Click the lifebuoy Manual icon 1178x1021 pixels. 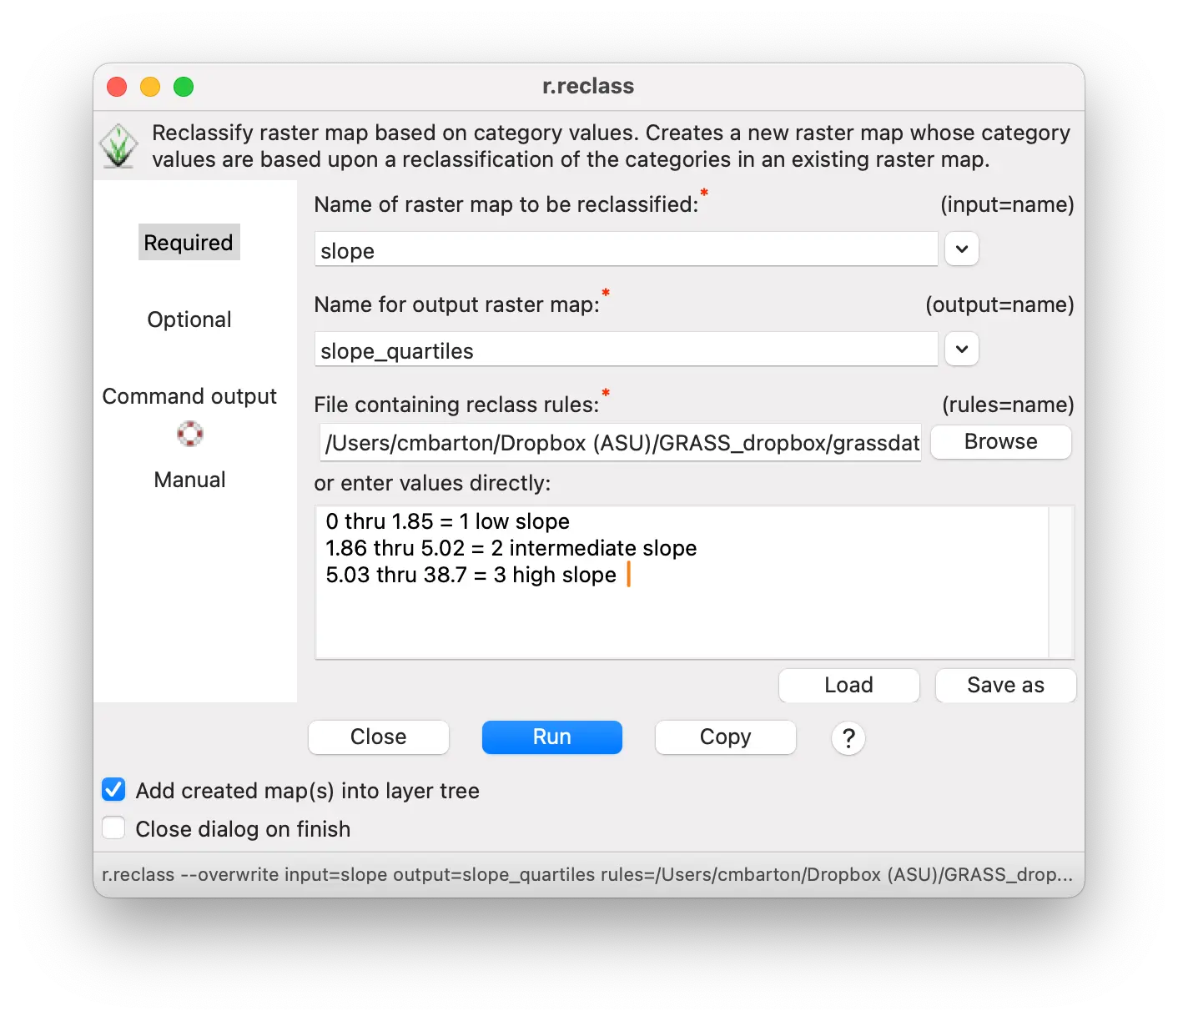pos(189,434)
